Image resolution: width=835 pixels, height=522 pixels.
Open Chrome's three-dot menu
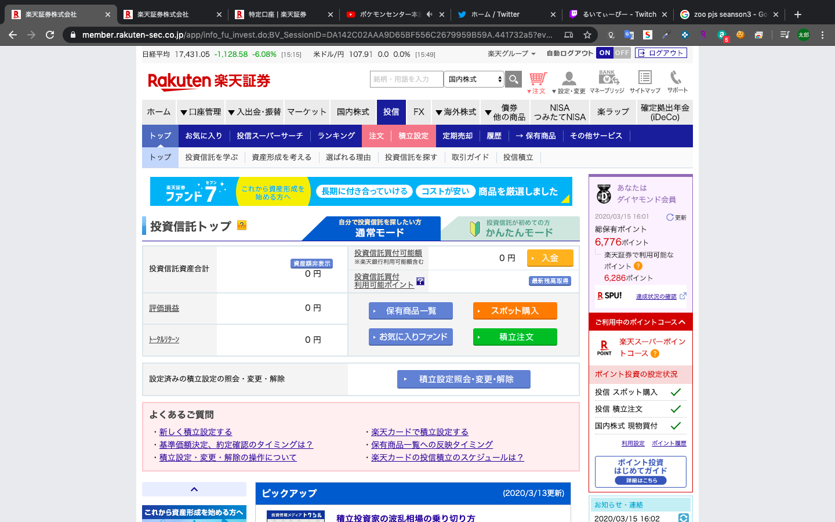pos(822,35)
